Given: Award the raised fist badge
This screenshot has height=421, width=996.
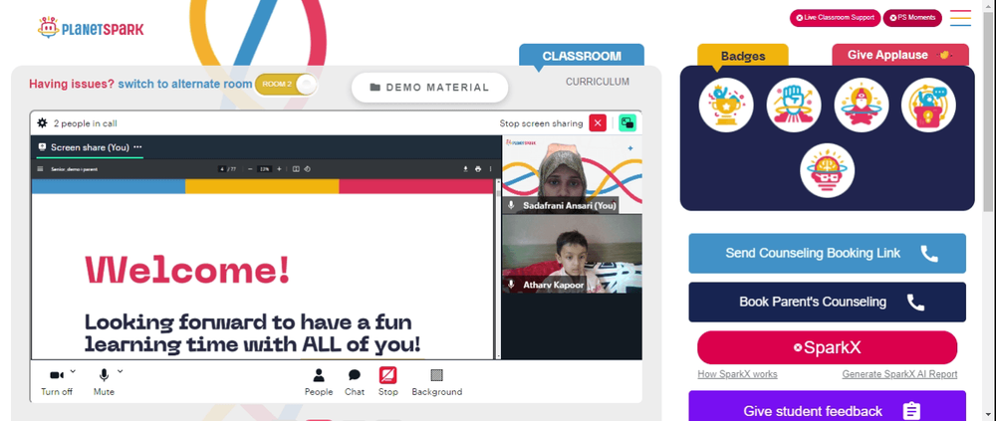Looking at the screenshot, I should pos(794,105).
